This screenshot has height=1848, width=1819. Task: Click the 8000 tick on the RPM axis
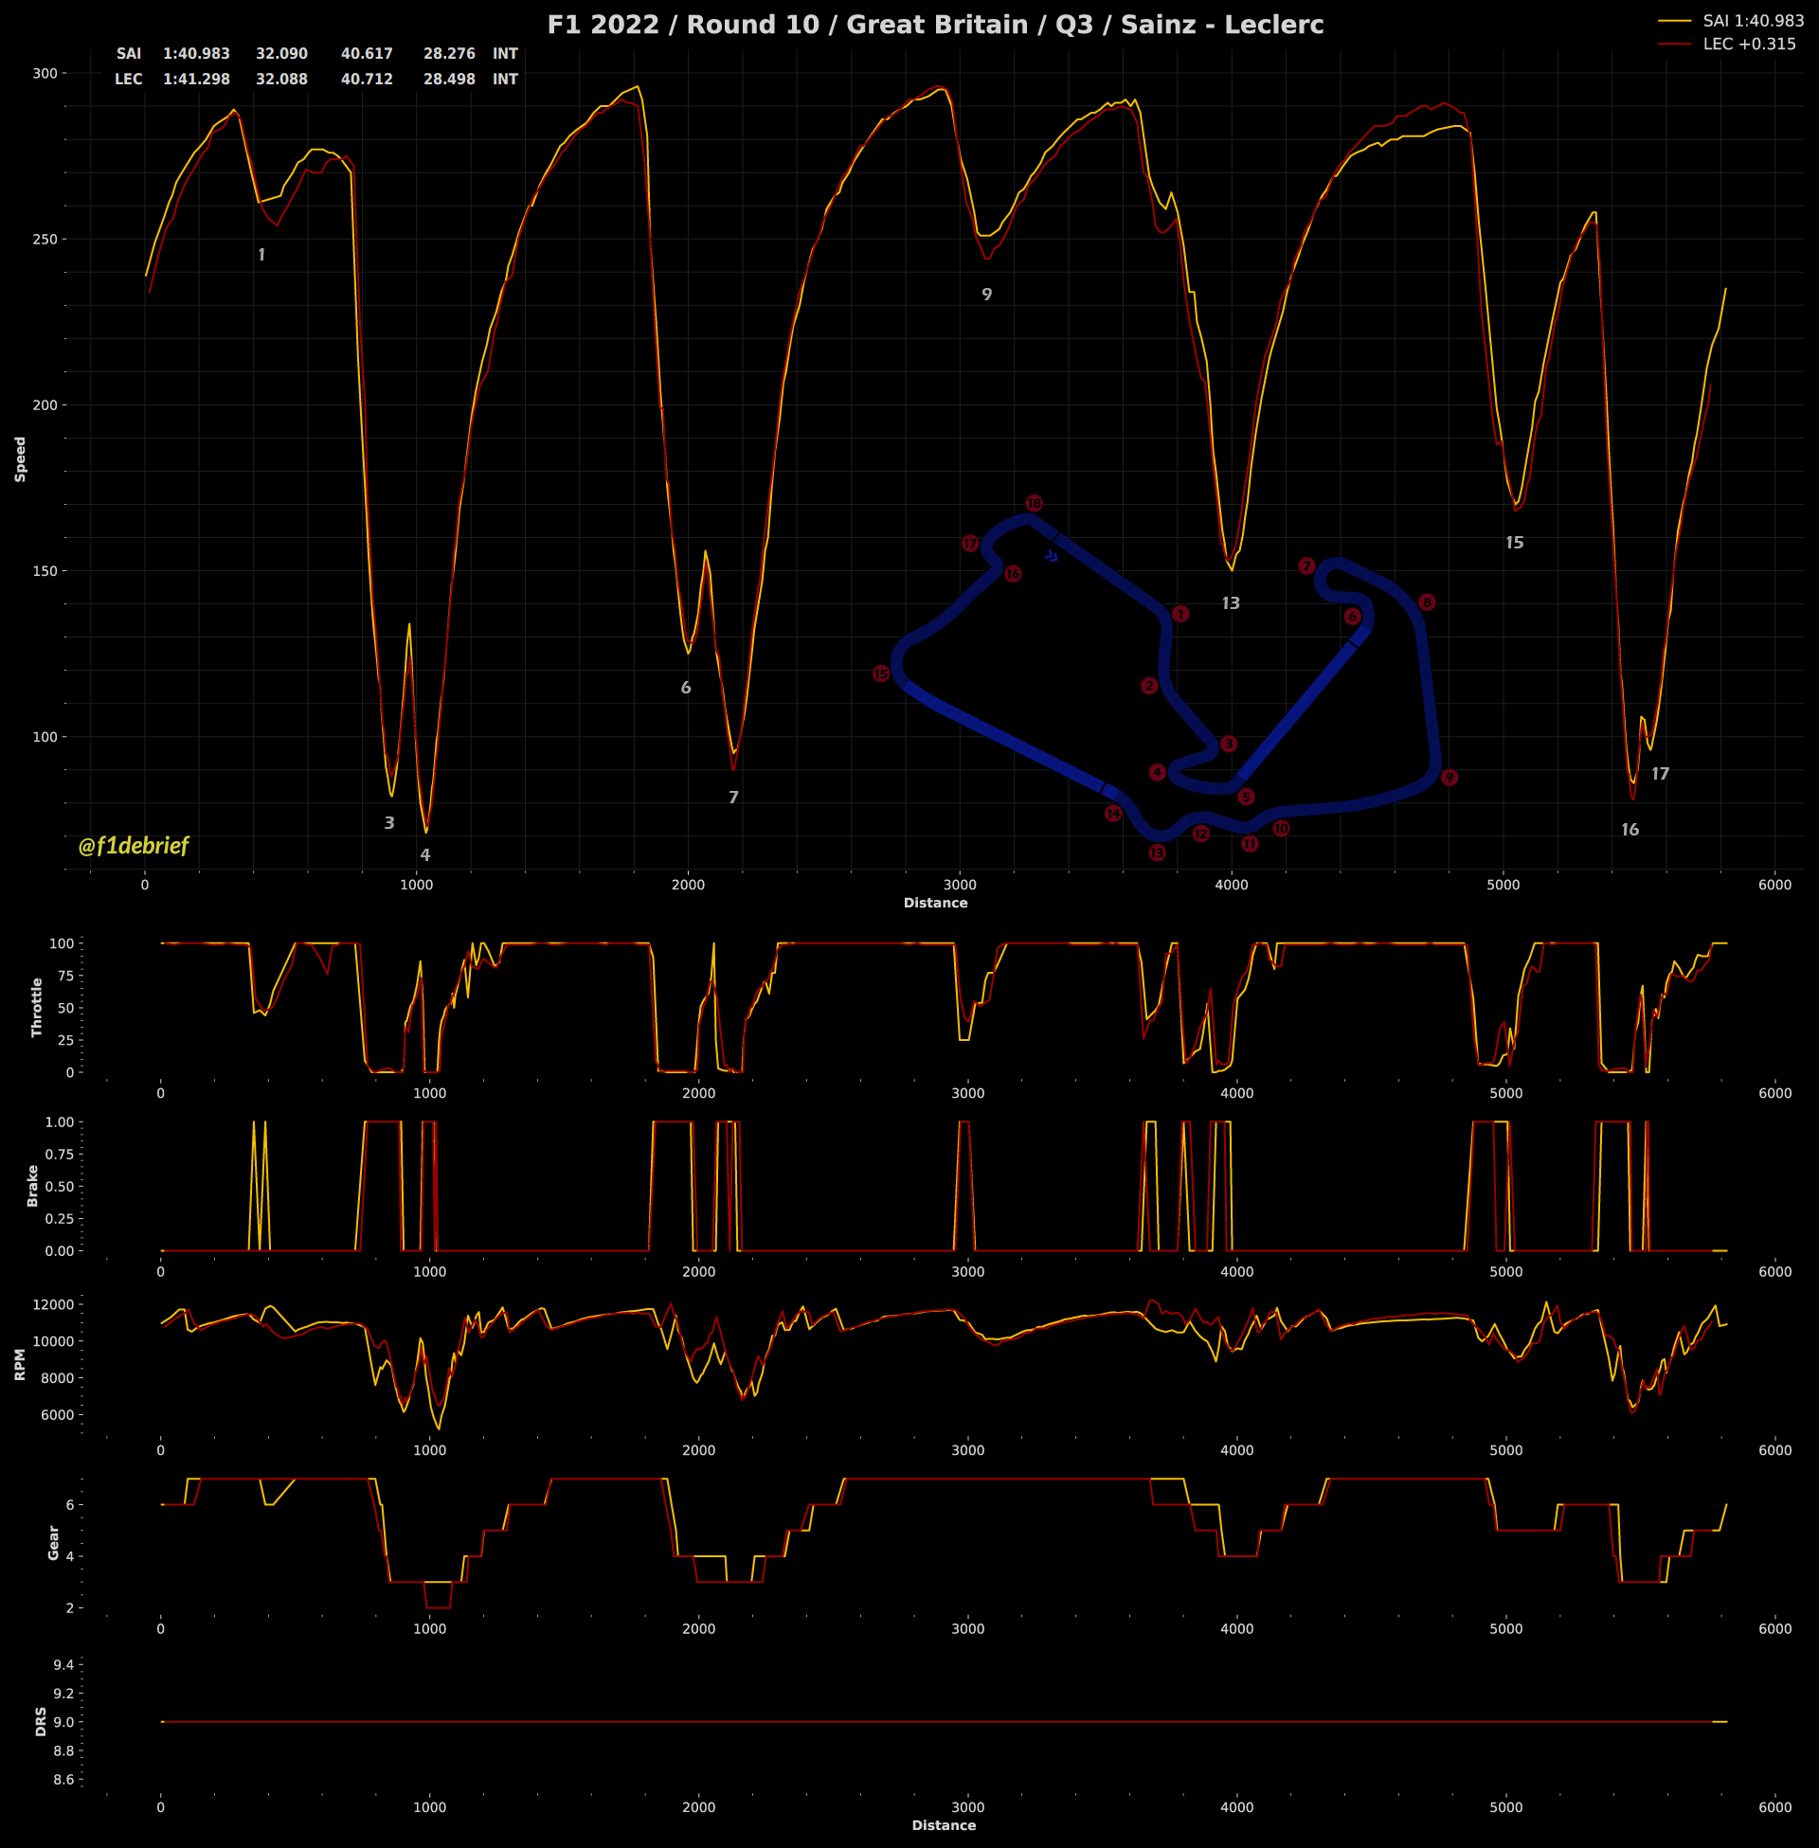(56, 1378)
